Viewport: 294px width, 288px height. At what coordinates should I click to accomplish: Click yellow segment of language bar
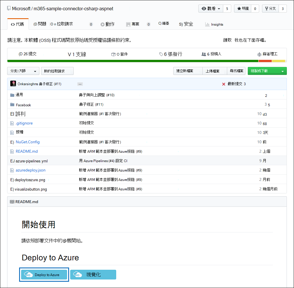[279, 61]
